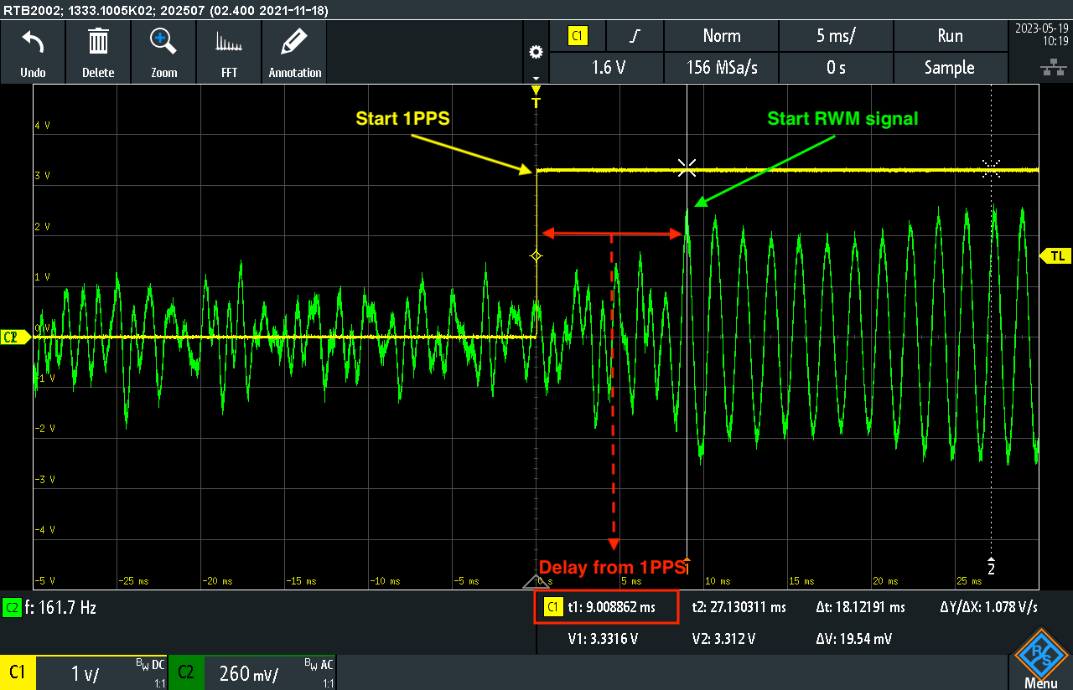Image resolution: width=1073 pixels, height=690 pixels.
Task: Open the R&S Menu button
Action: coord(1040,659)
